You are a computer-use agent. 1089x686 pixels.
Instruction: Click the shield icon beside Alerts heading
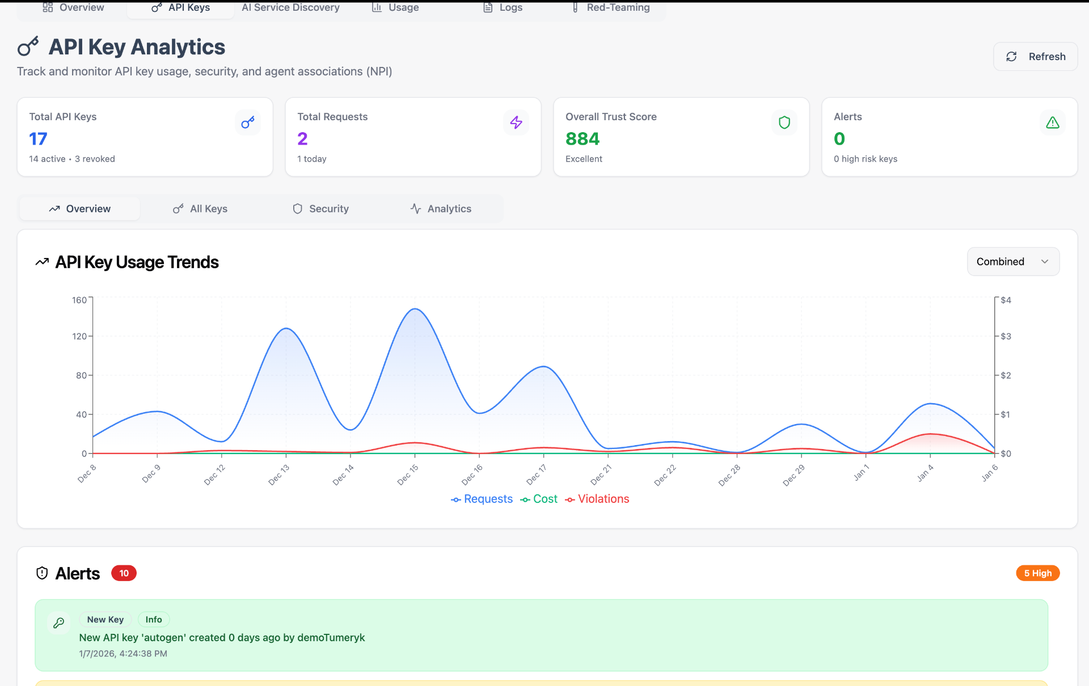(x=42, y=573)
